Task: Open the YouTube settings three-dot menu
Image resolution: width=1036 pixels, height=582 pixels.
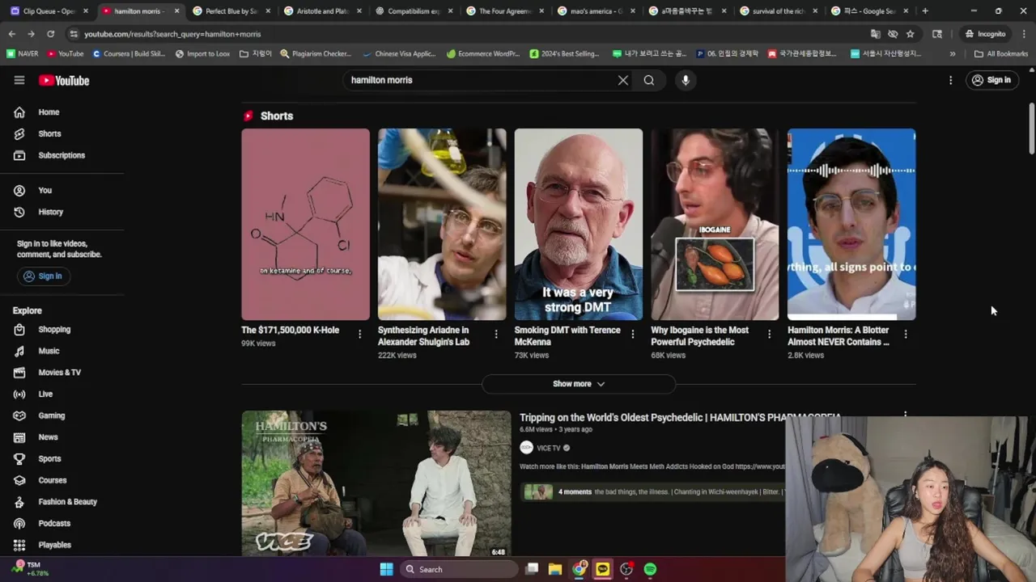Action: point(951,80)
